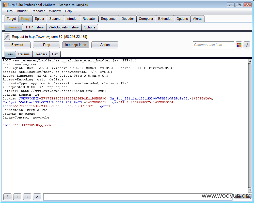Click the Accept-Language header line

click(x=55, y=76)
